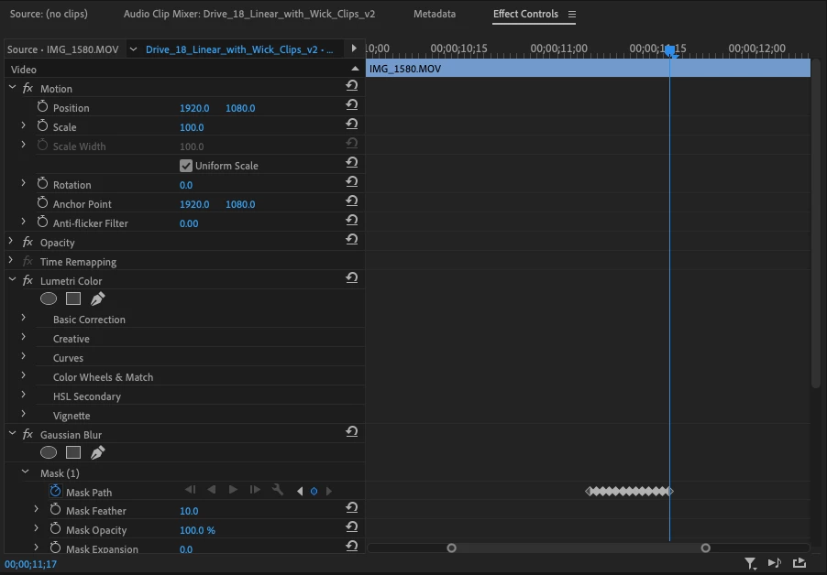Screen dimensions: 827x575
Task: Select free draw bezier pen for Gaussian Blur
Action: 97,453
